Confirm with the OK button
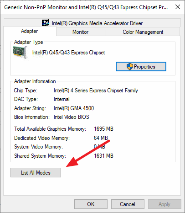 (x=91, y=204)
